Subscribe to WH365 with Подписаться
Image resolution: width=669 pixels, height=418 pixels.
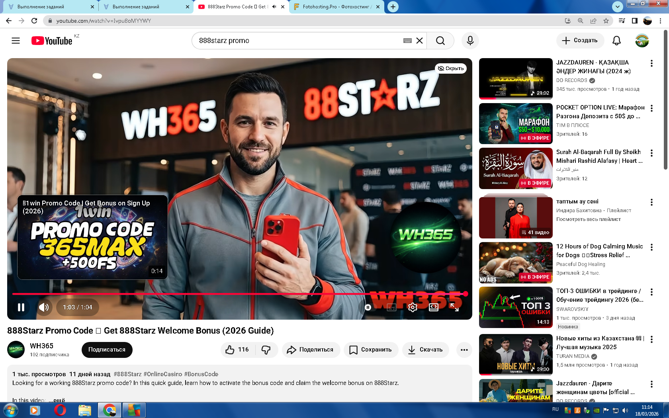107,350
